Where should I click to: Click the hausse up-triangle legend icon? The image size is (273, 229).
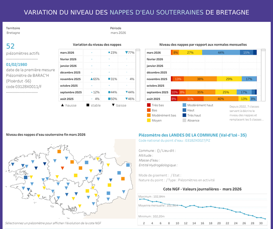63,105
